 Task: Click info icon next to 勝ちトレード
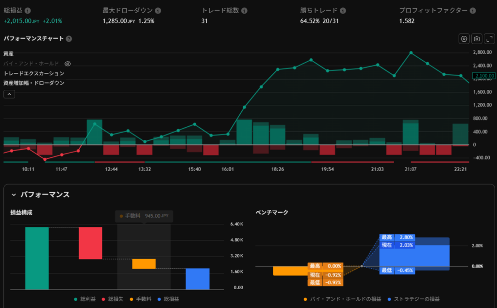pos(343,11)
